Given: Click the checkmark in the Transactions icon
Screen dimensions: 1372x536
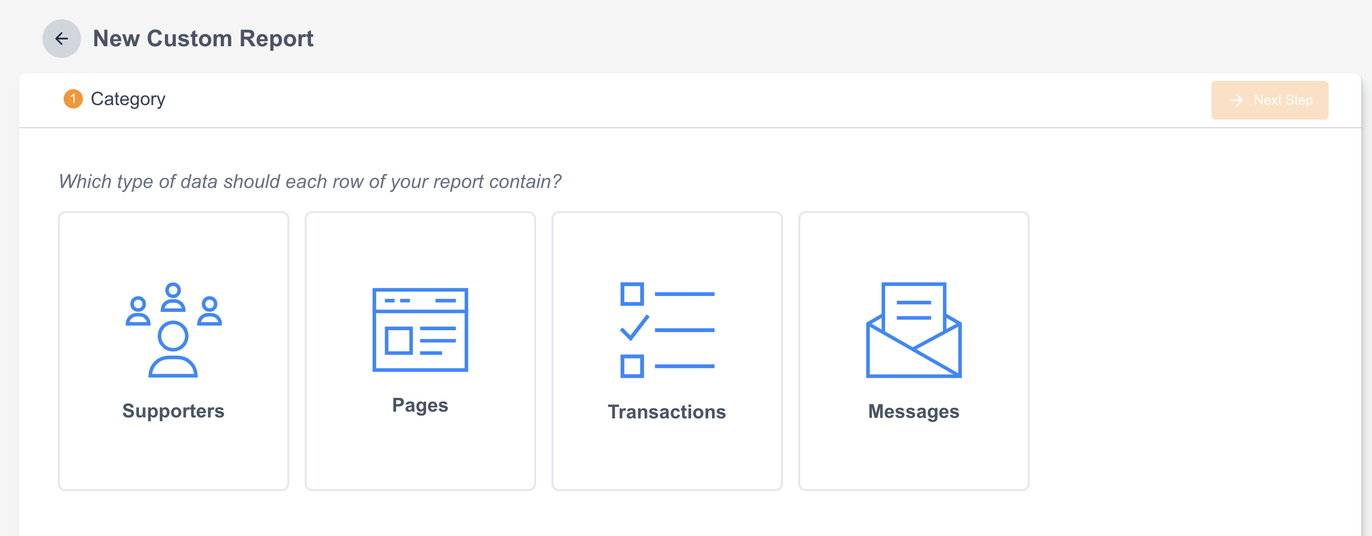Looking at the screenshot, I should tap(634, 327).
